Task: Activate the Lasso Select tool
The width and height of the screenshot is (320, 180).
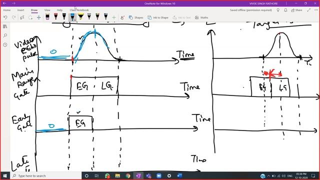Action: click(x=30, y=17)
